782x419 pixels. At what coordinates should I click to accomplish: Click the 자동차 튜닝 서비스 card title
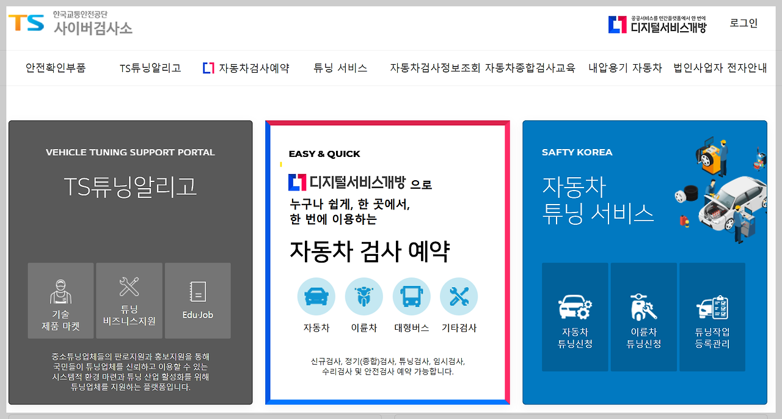[x=597, y=200]
